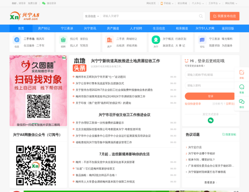Click the phone icon beside 手机端

tap(162, 3)
